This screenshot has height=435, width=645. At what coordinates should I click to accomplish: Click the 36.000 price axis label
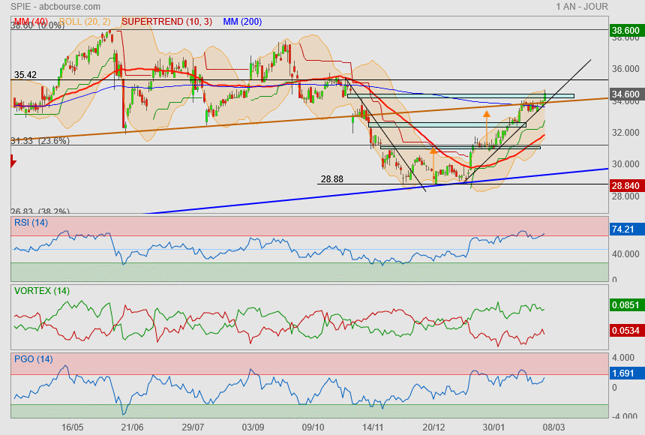click(x=625, y=69)
